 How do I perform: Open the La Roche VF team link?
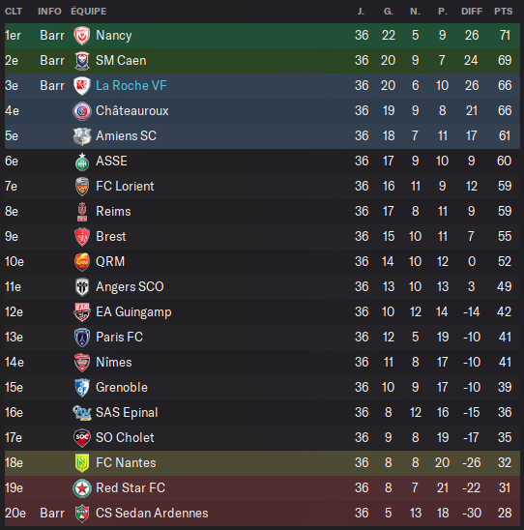(x=131, y=86)
